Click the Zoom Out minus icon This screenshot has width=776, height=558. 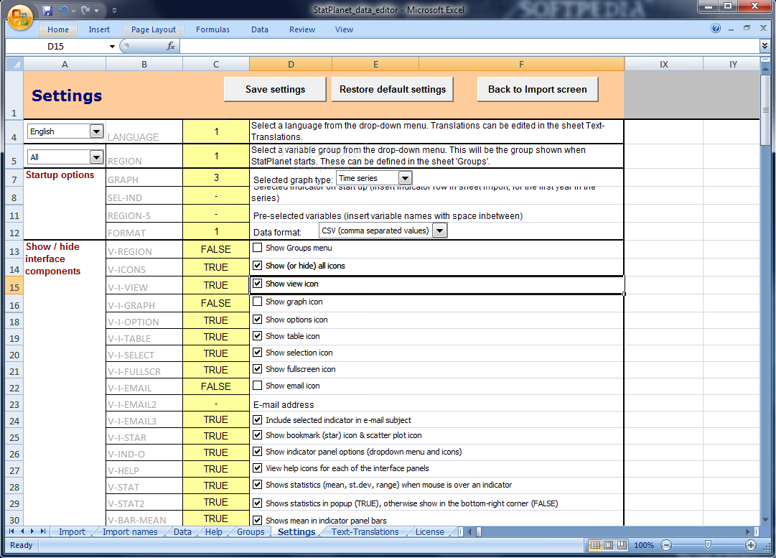tap(666, 545)
